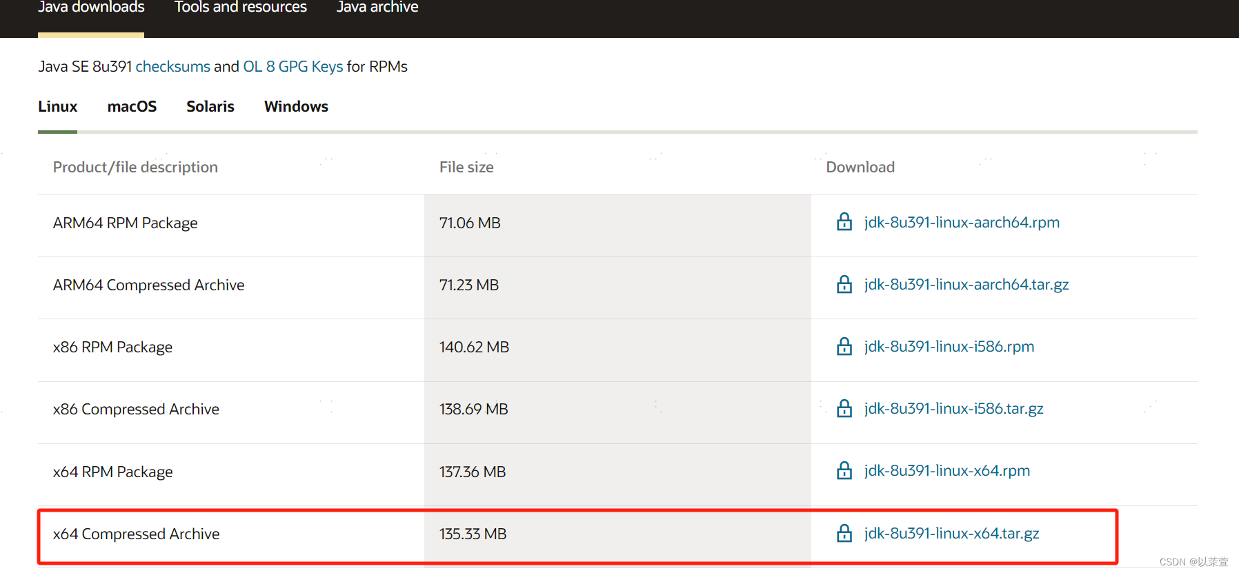Click x86 RPM Package description
Screen dimensions: 1239x573
pyautogui.click(x=112, y=347)
